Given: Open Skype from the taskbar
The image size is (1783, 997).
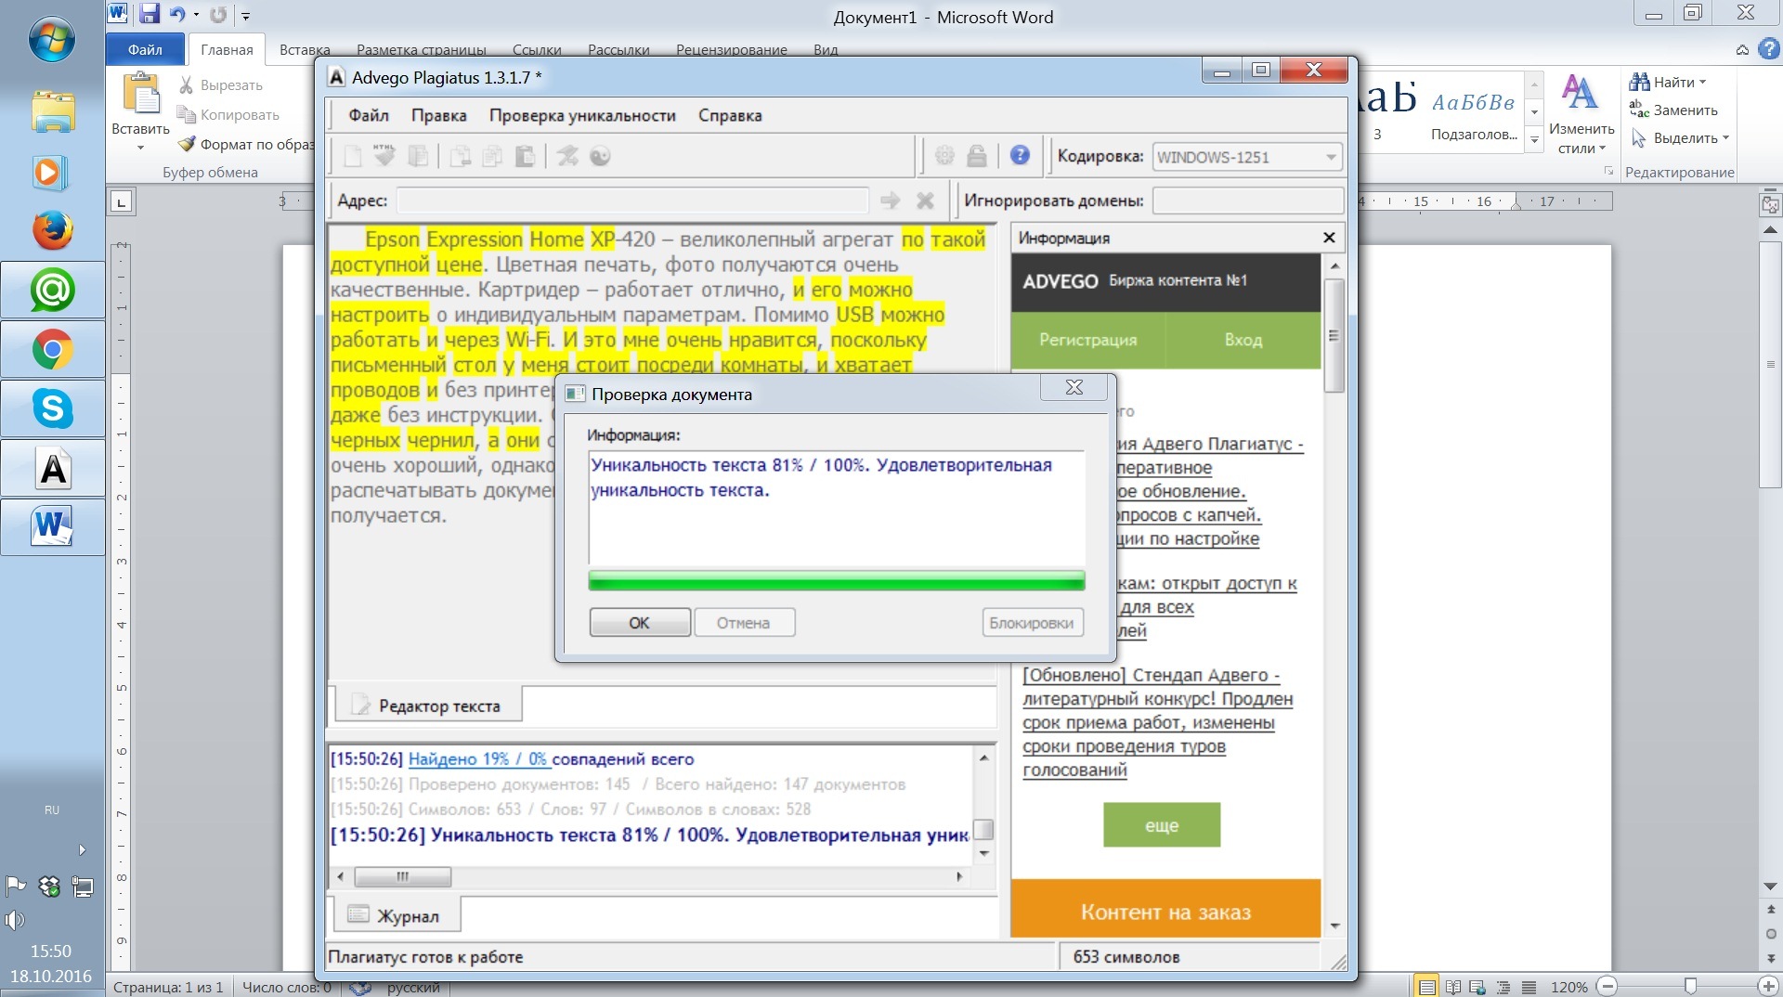Looking at the screenshot, I should coord(53,408).
